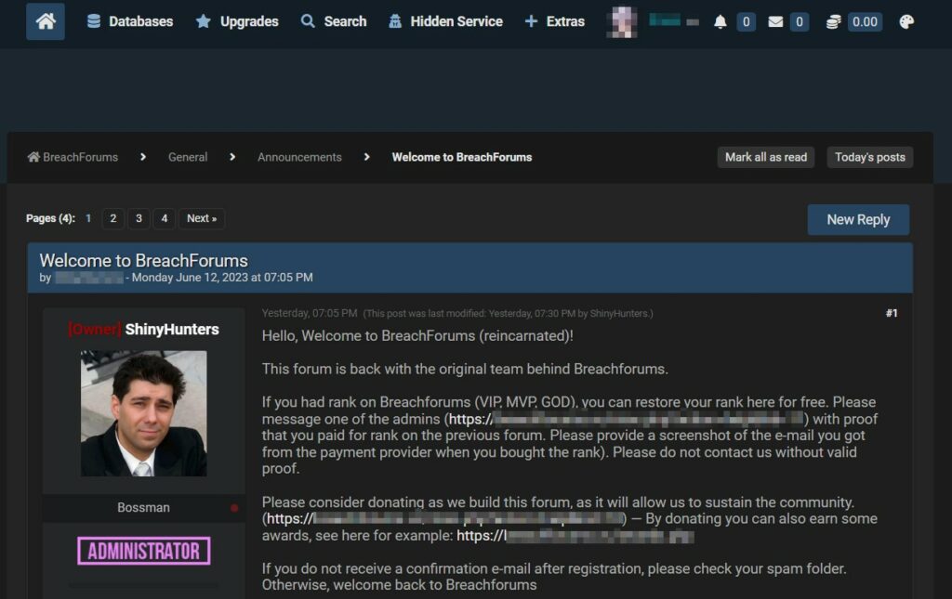
Task: Open the theme palette icon
Action: pos(906,21)
